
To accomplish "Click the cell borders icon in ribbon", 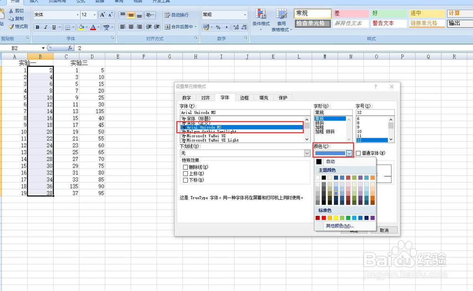I will click(x=68, y=27).
